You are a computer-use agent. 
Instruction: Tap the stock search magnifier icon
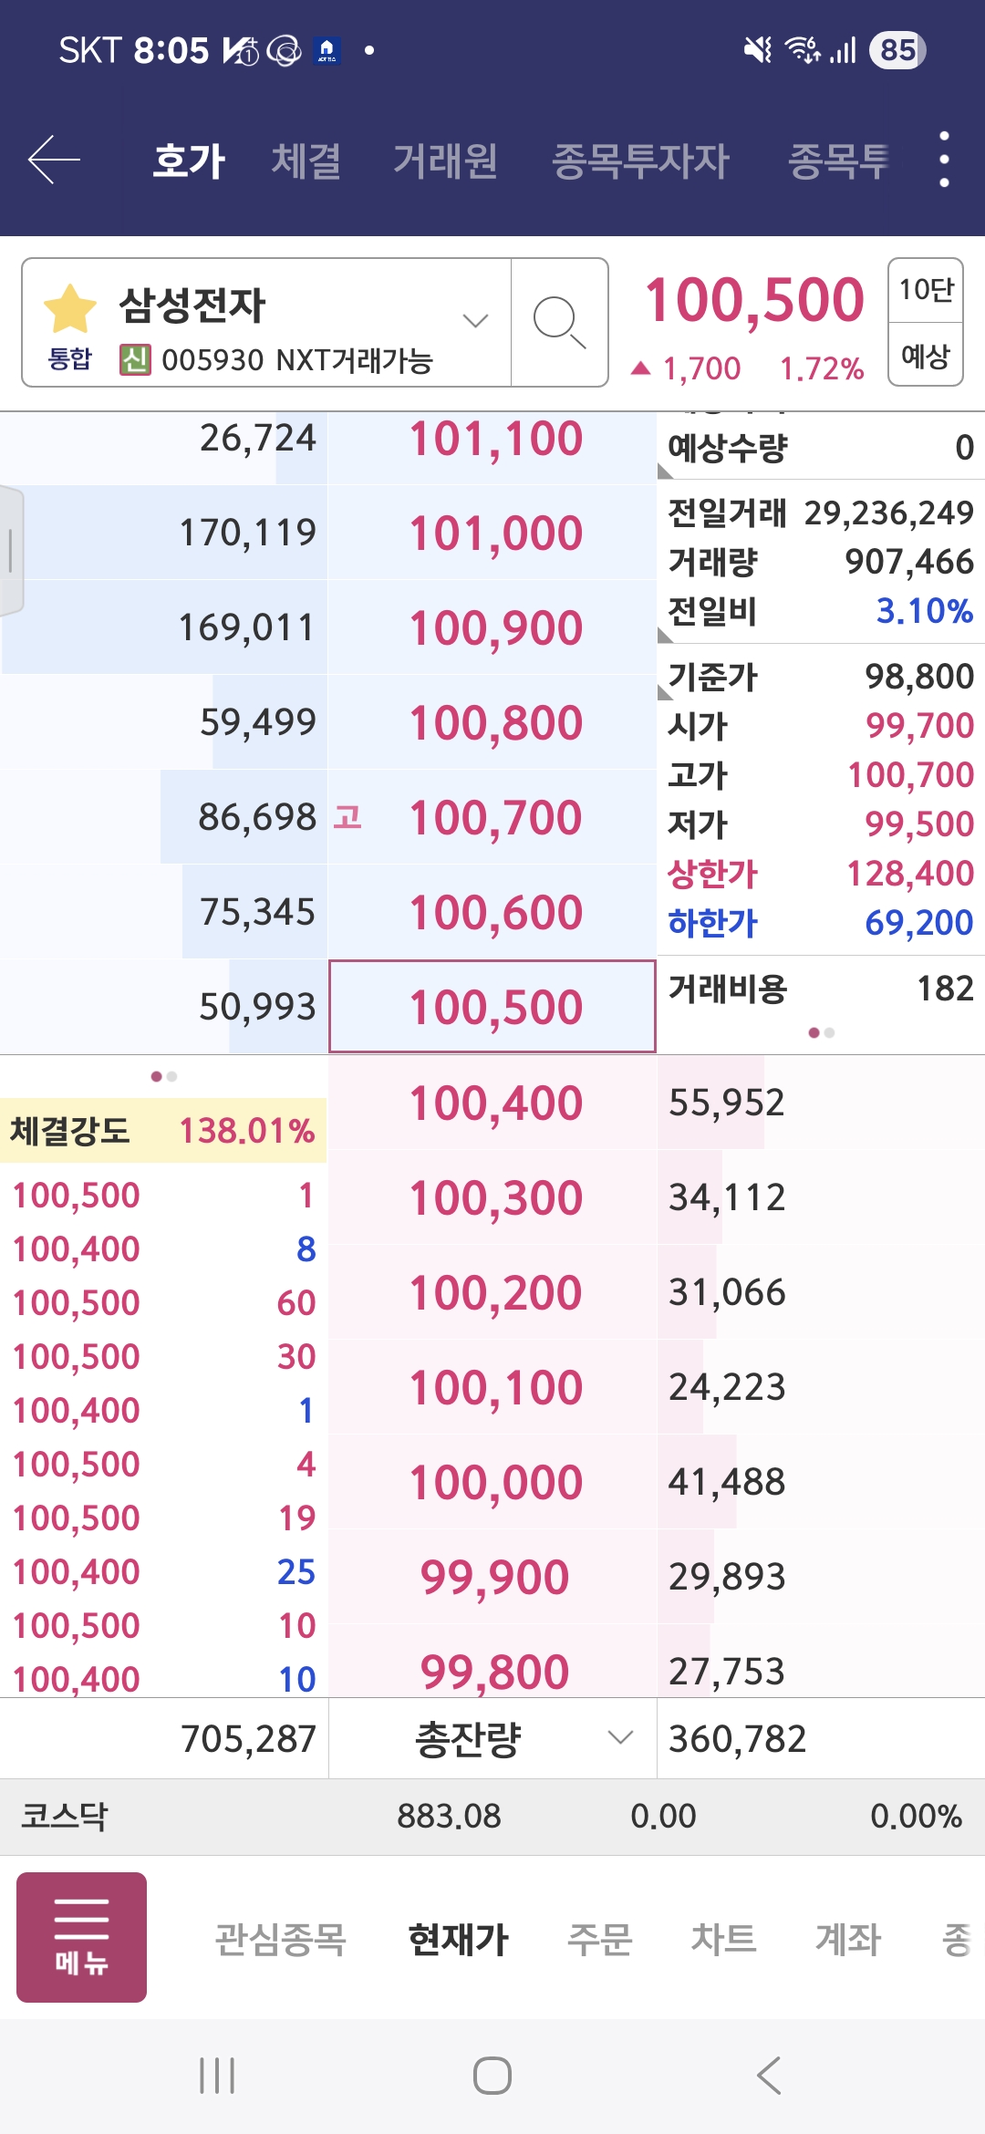[559, 323]
